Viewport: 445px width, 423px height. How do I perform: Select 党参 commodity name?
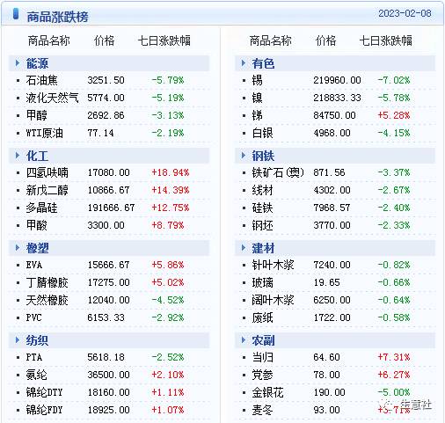coord(262,375)
